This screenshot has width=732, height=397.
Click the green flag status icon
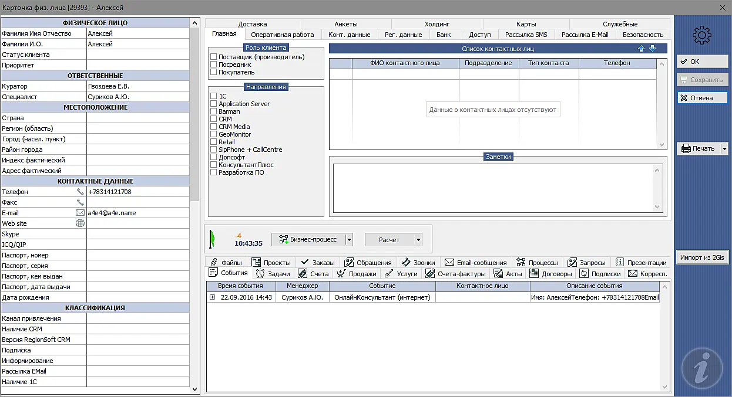pyautogui.click(x=212, y=239)
